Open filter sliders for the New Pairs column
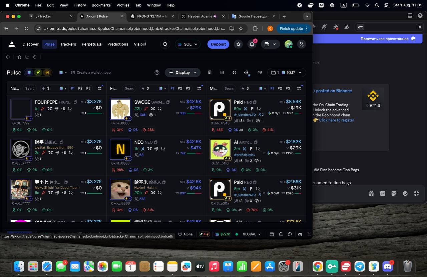Image resolution: width=427 pixels, height=277 pixels. point(99,88)
